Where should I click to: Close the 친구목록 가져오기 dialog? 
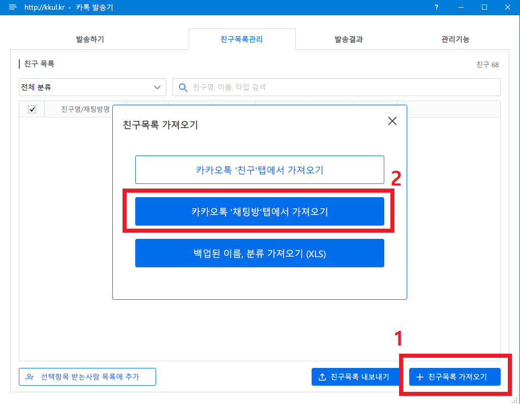392,121
